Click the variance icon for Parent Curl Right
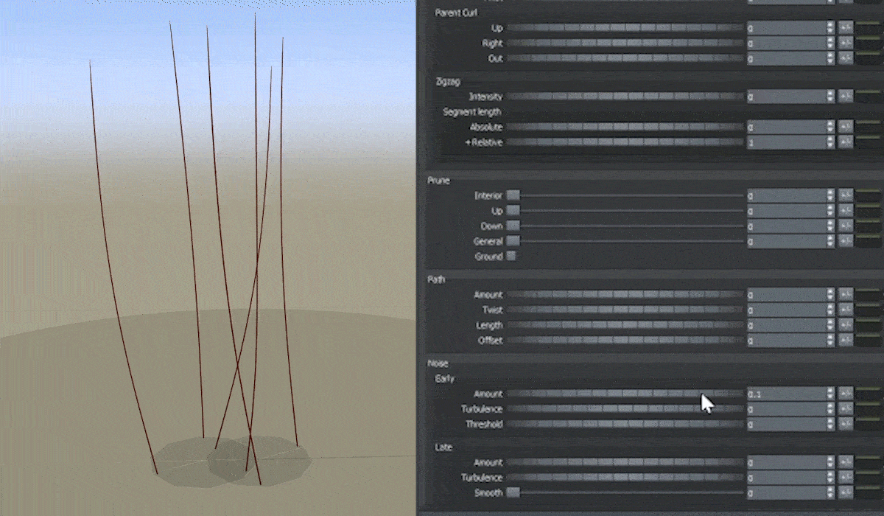This screenshot has height=516, width=884. click(x=846, y=43)
